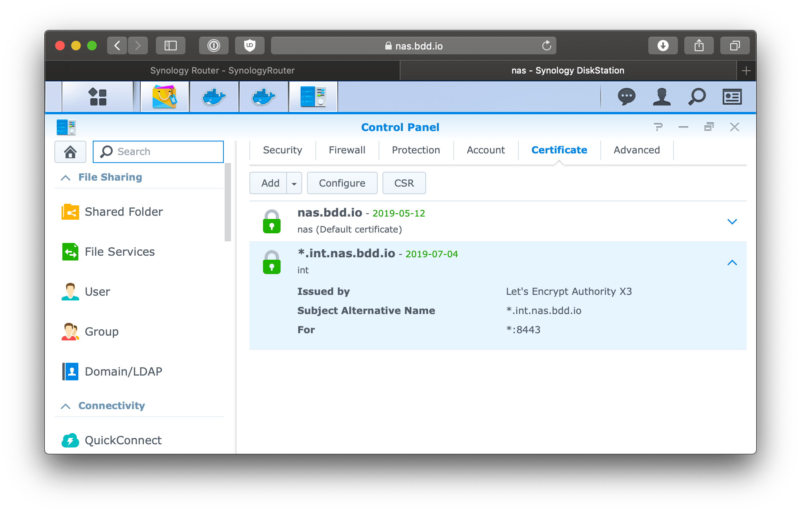Click the home button in sidebar
Screen dimensions: 801x513
click(71, 152)
